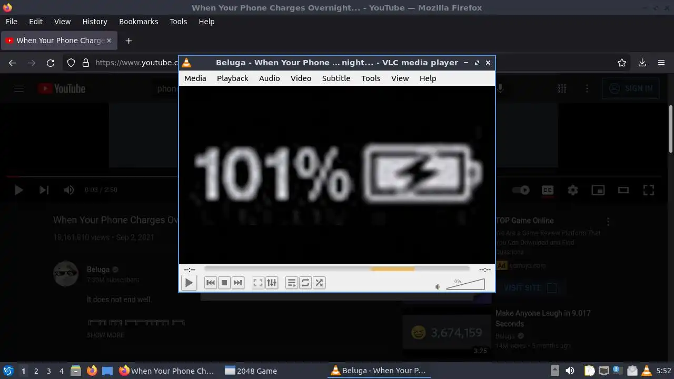
Task: Open YouTube settings three-dot menu
Action: pyautogui.click(x=587, y=88)
